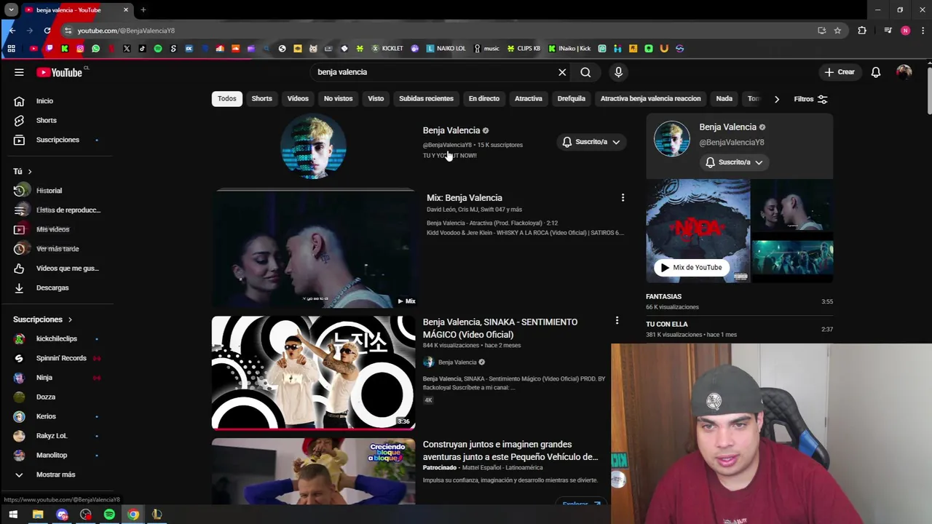Viewport: 932px width, 524px height.
Task: Open League of Legends from taskbar
Action: (x=157, y=515)
